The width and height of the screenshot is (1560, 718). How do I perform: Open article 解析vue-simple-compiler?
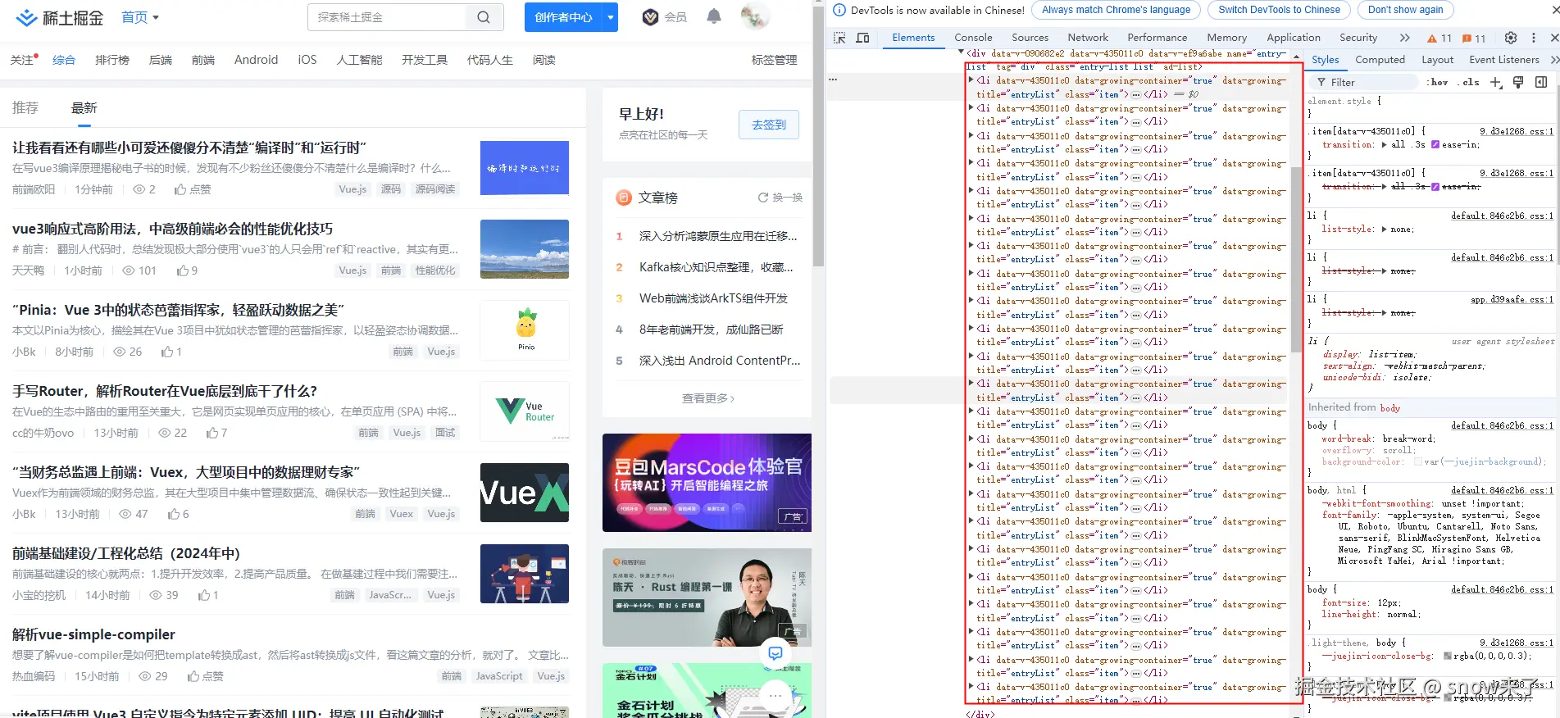93,634
